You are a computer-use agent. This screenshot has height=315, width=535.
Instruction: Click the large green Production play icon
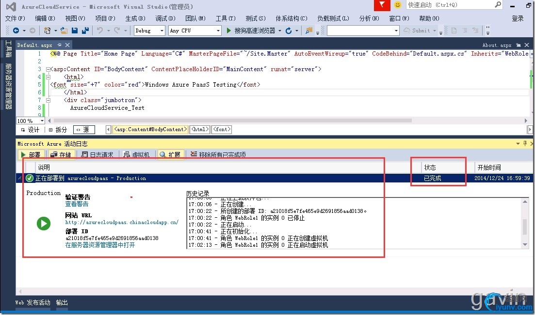[44, 224]
